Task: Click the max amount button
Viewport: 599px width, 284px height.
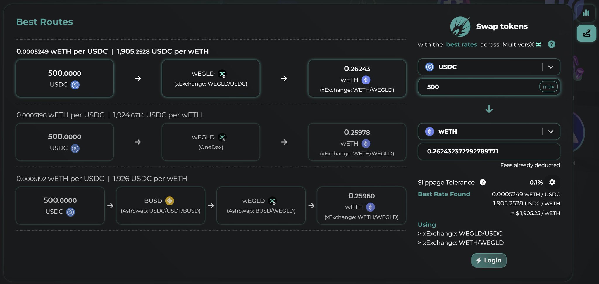Action: 548,87
